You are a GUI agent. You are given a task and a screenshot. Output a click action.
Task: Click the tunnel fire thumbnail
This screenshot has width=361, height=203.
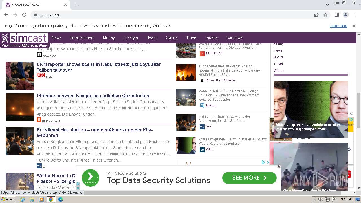[186, 72]
